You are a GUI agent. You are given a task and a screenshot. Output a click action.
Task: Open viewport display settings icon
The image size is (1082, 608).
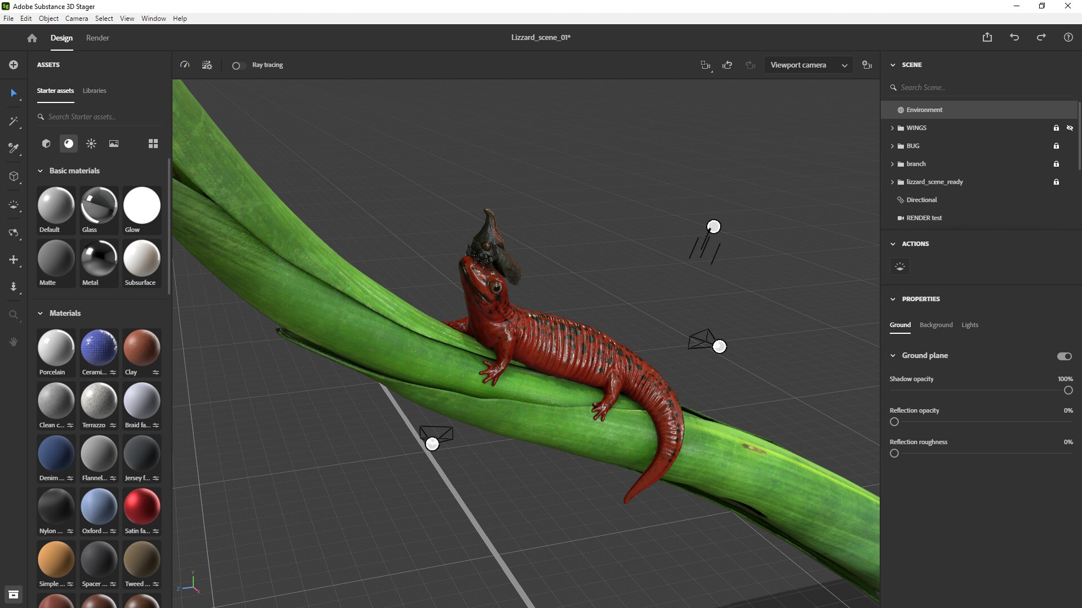coord(207,65)
